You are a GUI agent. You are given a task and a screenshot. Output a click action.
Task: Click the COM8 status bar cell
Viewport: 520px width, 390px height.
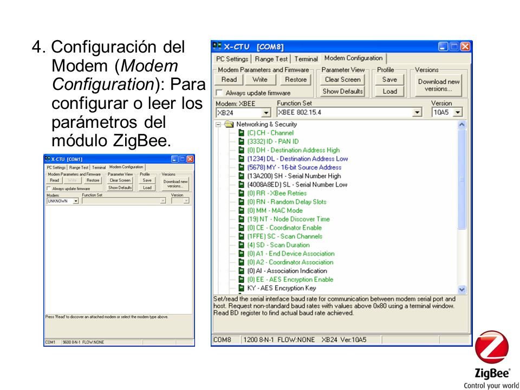pyautogui.click(x=226, y=340)
